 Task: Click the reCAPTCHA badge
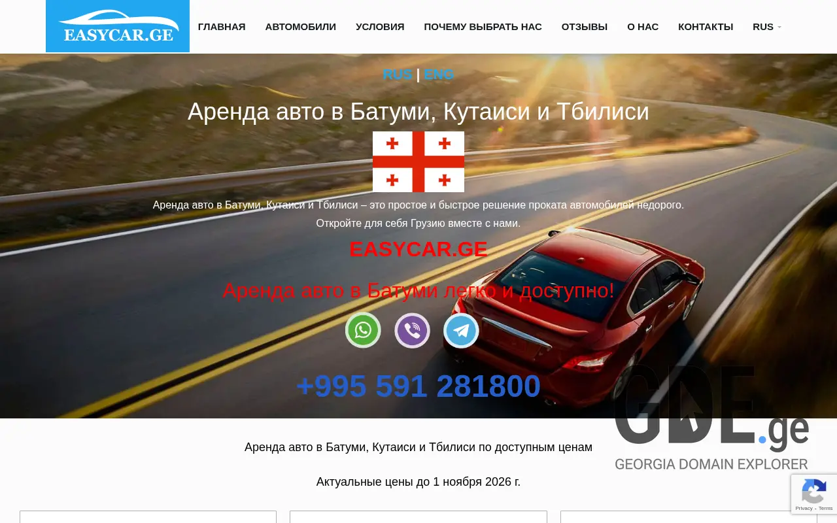click(814, 494)
